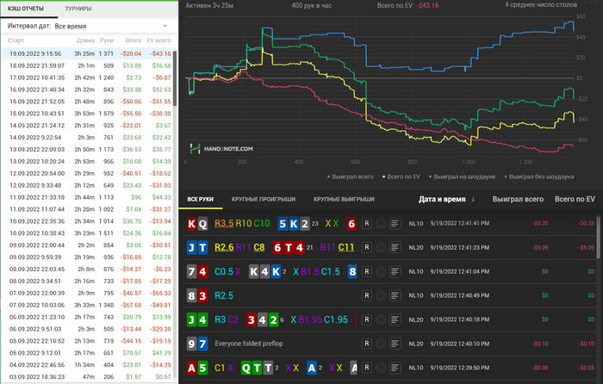Image resolution: width=603 pixels, height=384 pixels.
Task: Sort hands by Дата и время header
Action: [442, 200]
